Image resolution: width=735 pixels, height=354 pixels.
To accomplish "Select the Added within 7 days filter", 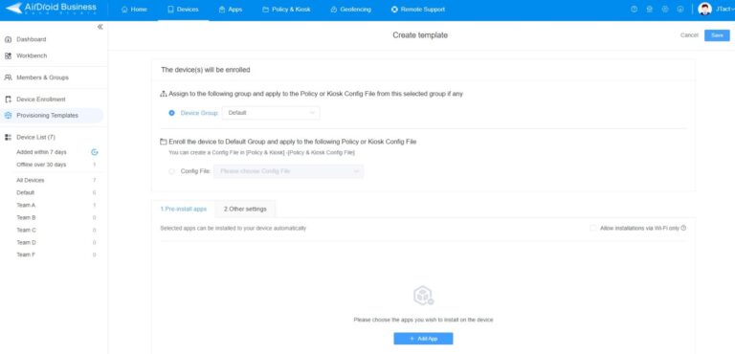I will (41, 152).
